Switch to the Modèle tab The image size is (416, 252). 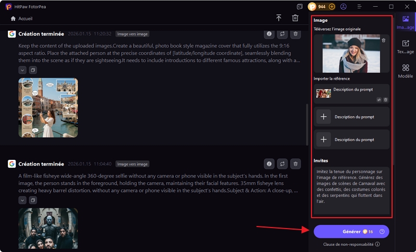(x=405, y=71)
